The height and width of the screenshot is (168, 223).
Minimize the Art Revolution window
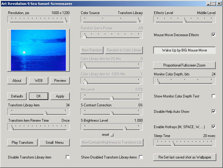[x=208, y=4]
